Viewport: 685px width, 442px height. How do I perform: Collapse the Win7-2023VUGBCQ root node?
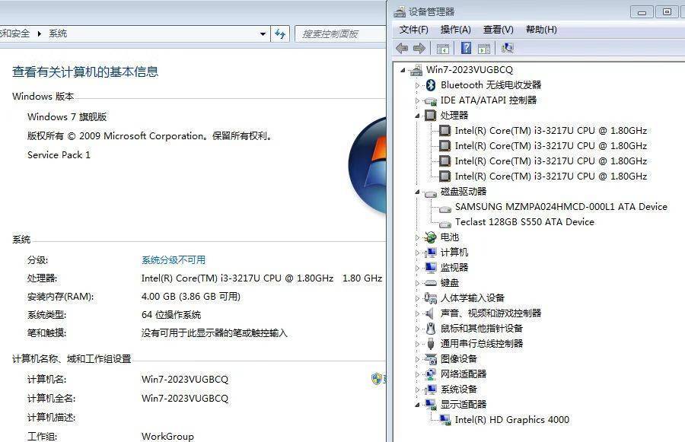(x=403, y=70)
